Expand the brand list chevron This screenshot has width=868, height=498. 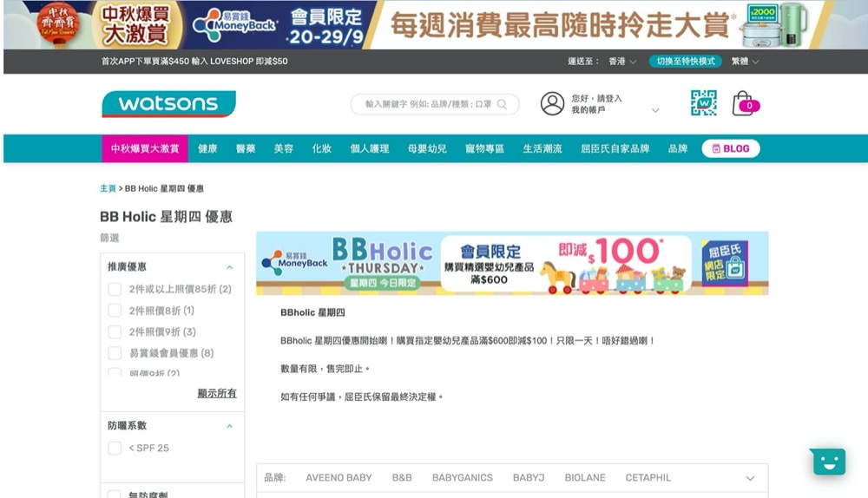(x=750, y=478)
